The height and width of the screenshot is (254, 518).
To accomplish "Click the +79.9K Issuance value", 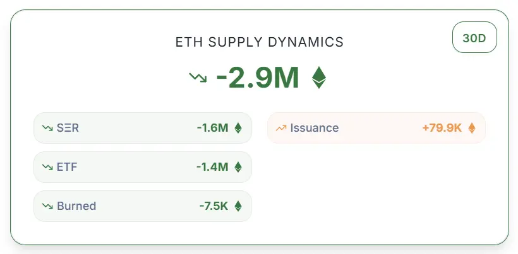I will (x=442, y=128).
